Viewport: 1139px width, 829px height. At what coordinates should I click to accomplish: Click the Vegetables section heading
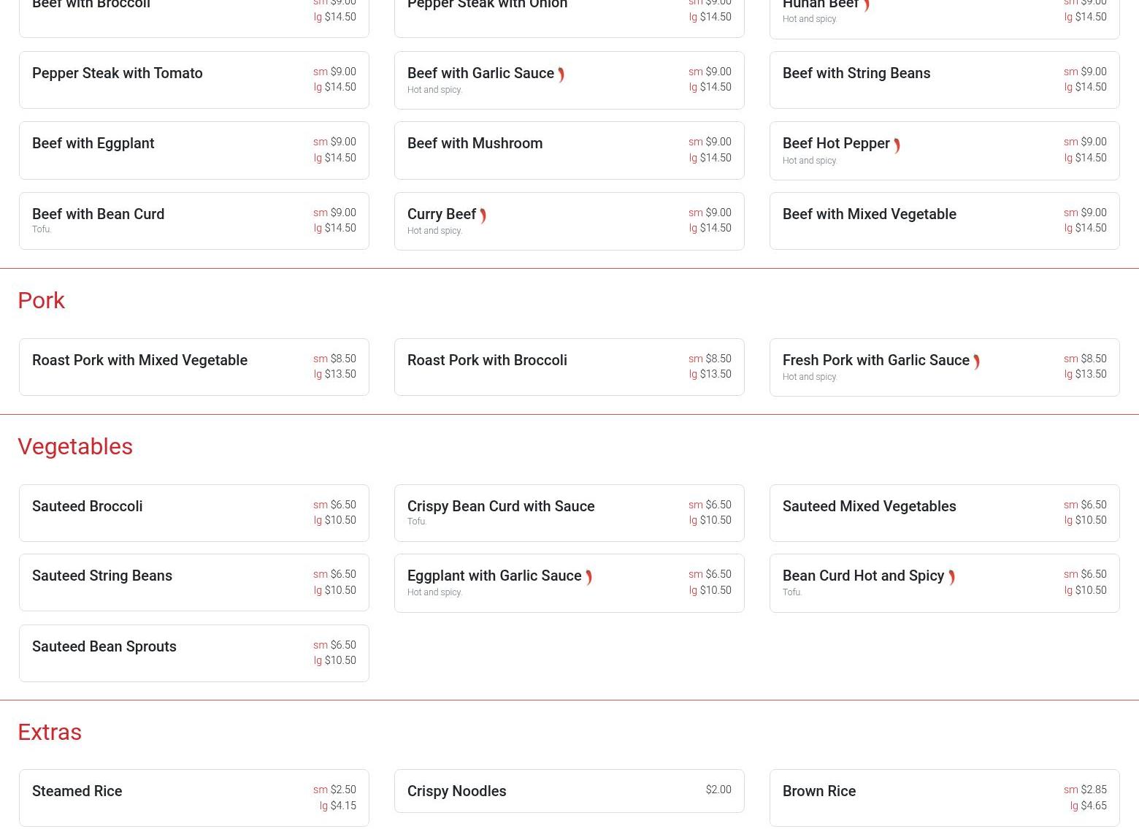tap(75, 446)
